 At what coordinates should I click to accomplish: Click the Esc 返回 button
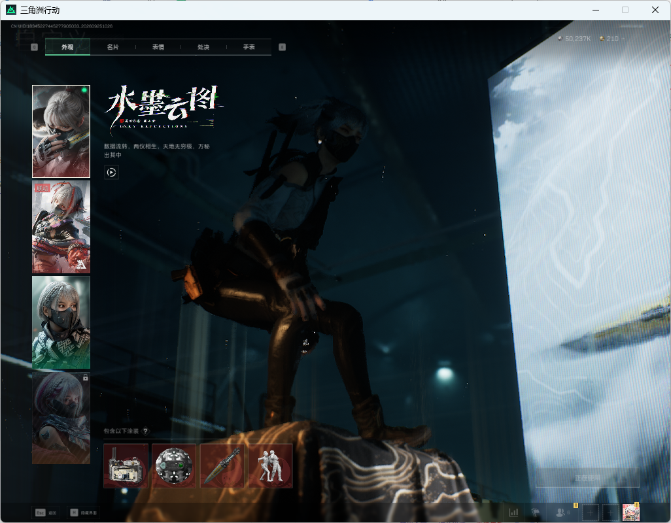(46, 513)
